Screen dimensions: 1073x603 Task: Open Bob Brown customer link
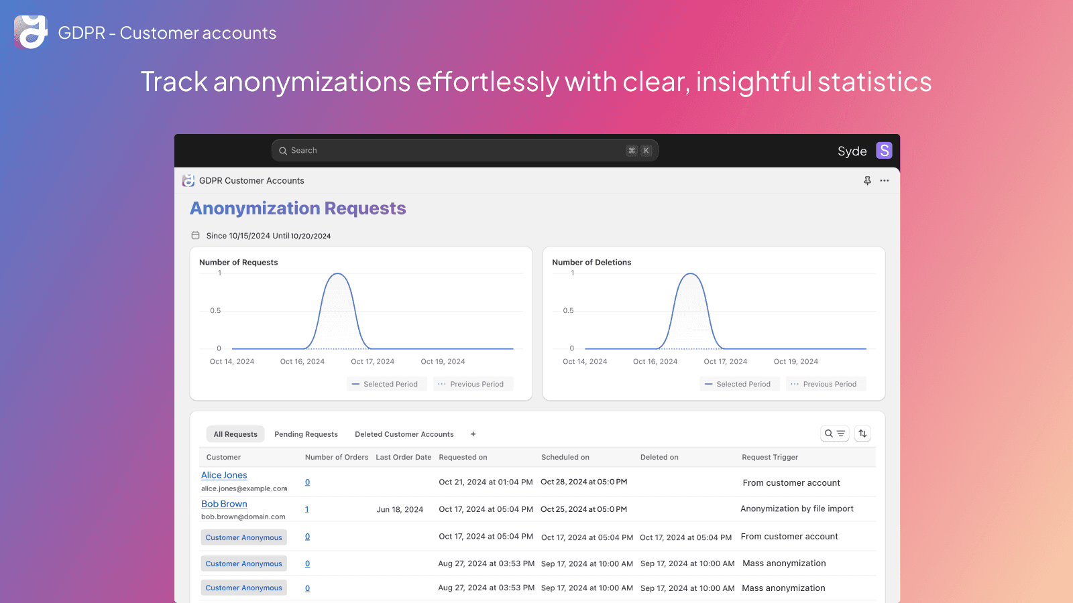click(224, 504)
